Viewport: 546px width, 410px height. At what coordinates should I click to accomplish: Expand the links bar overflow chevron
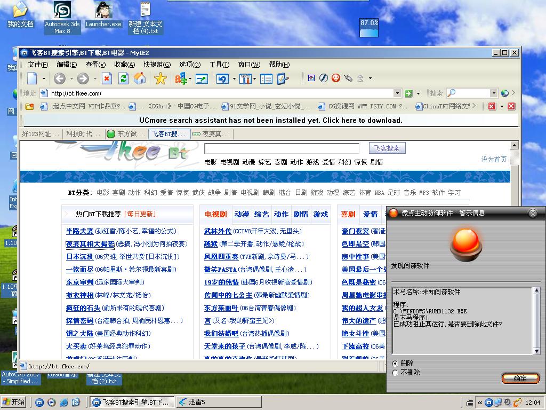[x=473, y=105]
